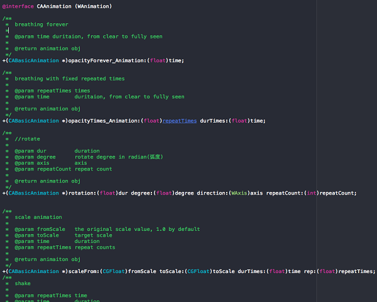Click the '@param axis axis' comment line
The height and width of the screenshot is (302, 377).
pos(51,163)
